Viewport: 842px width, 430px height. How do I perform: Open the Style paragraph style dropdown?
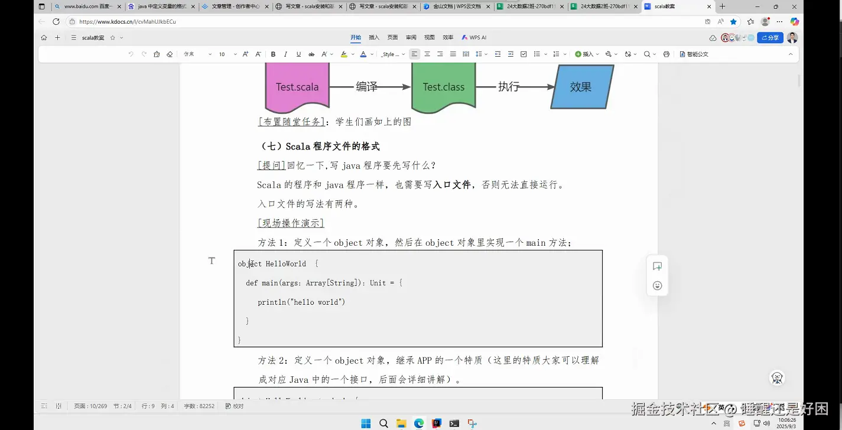pyautogui.click(x=391, y=54)
